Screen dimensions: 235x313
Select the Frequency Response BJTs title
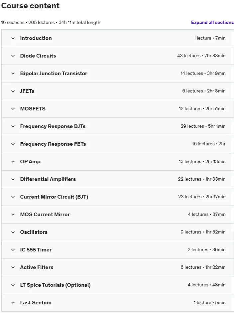53,126
